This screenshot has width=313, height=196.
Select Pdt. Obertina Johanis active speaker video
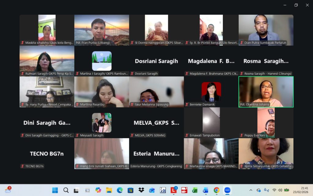click(266, 91)
